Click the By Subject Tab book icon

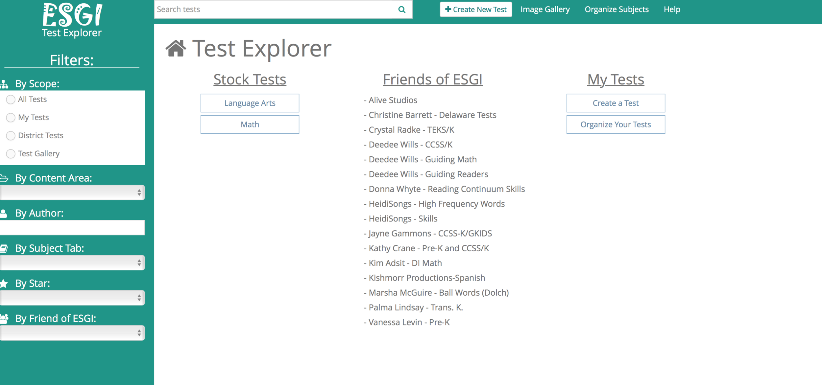pos(4,249)
